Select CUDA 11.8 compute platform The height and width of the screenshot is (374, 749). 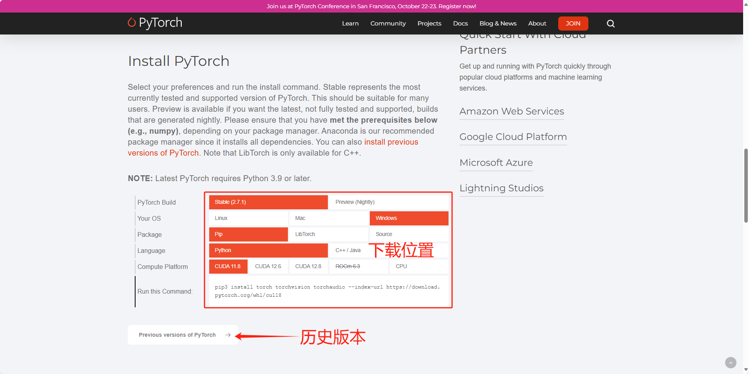click(228, 267)
